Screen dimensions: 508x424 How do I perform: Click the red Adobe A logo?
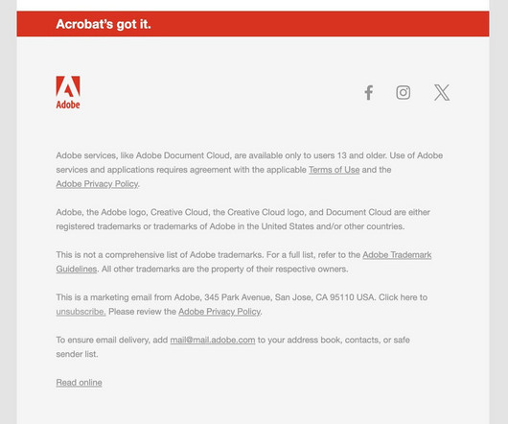pyautogui.click(x=68, y=86)
